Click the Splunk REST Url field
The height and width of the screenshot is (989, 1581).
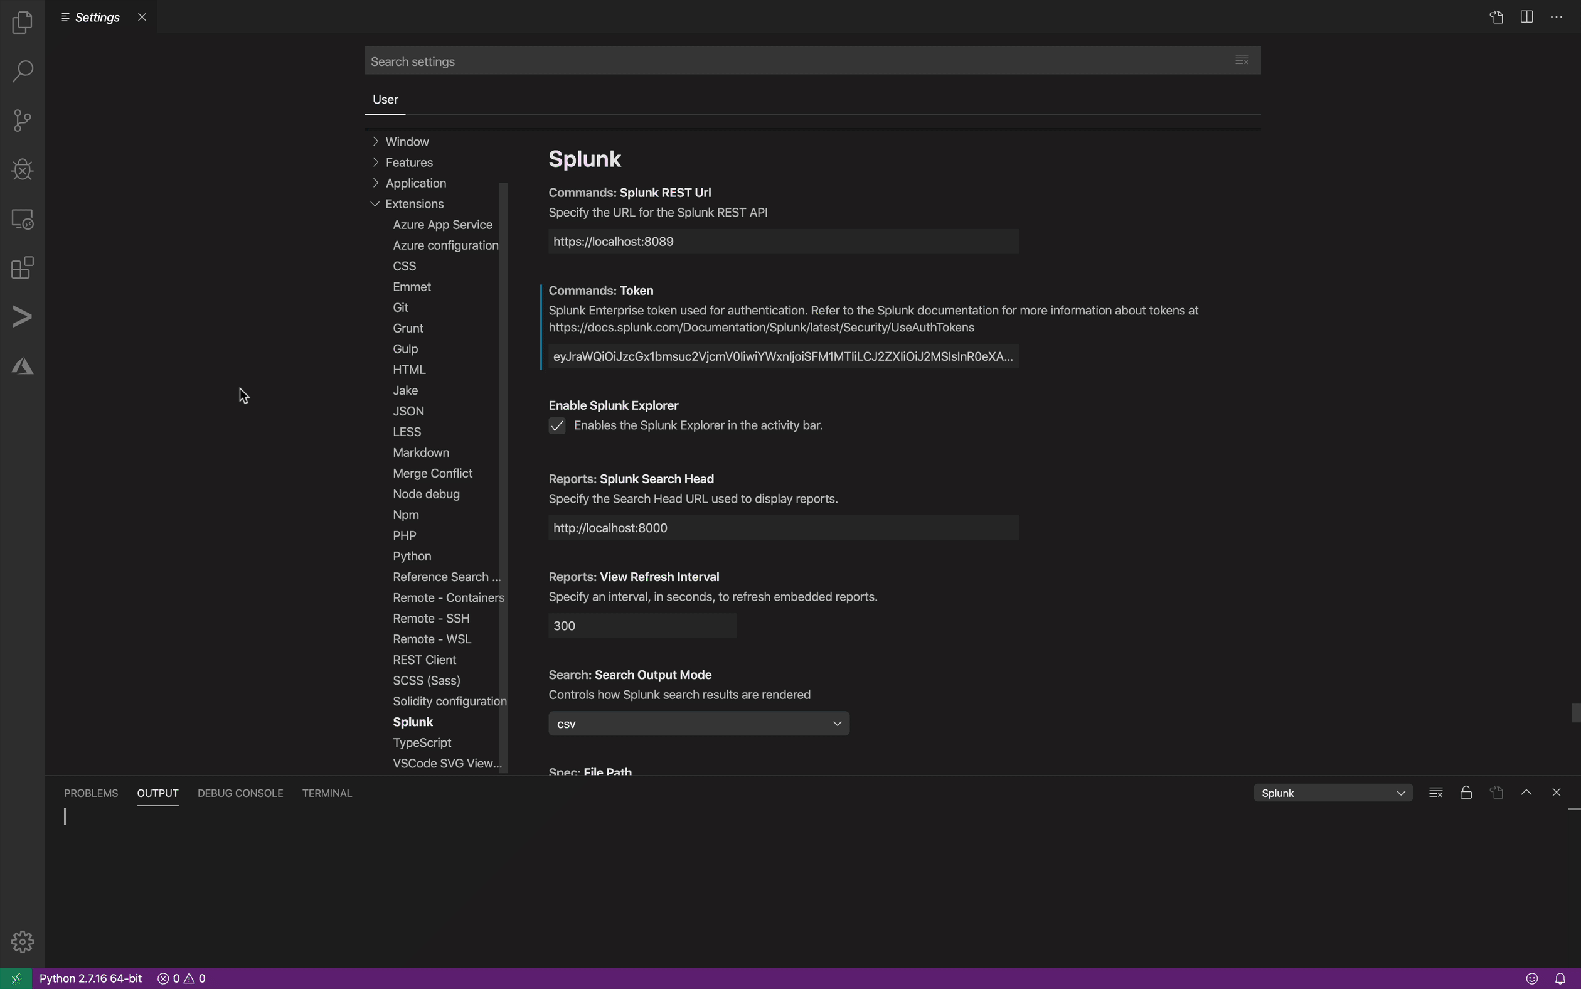coord(782,242)
